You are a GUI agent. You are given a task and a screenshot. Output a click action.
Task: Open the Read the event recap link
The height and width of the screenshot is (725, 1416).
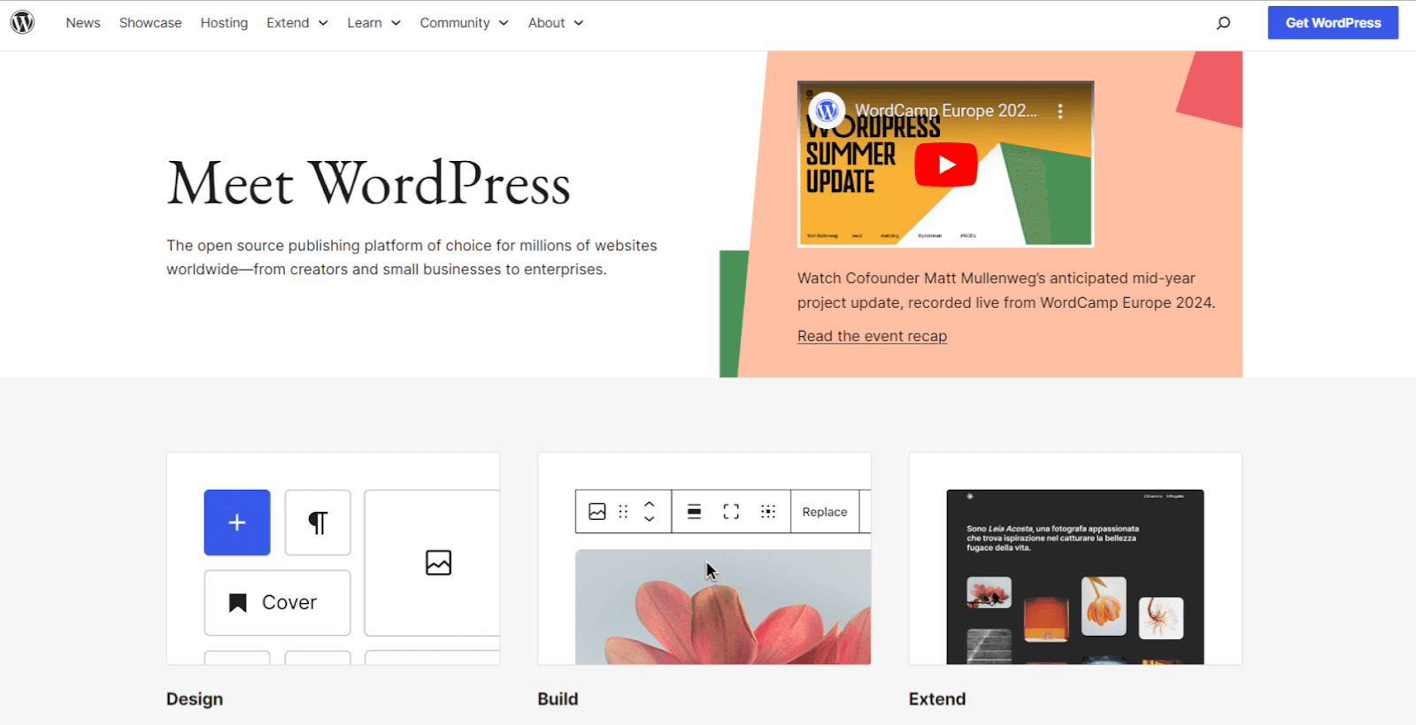point(872,336)
